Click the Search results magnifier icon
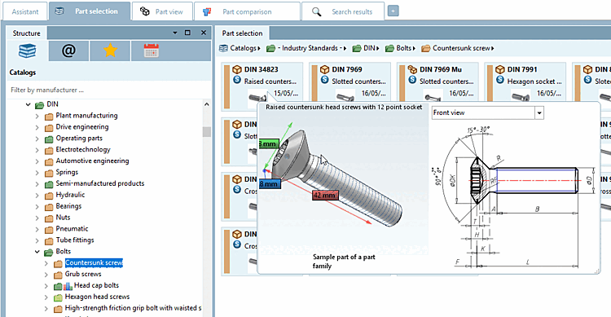This screenshot has width=611, height=317. pyautogui.click(x=316, y=11)
